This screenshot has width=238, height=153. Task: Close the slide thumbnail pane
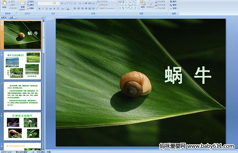click(x=43, y=18)
